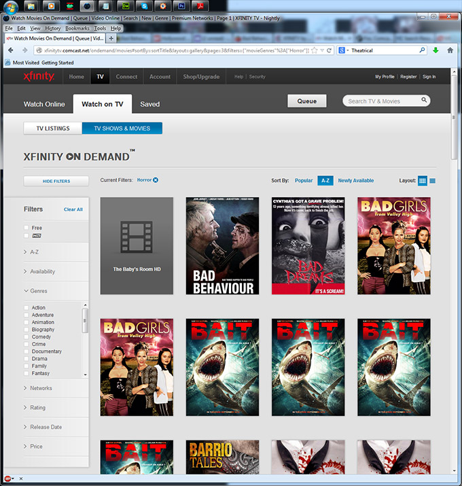
Task: Open Windows Media Player from the taskbar
Action: (x=50, y=6)
